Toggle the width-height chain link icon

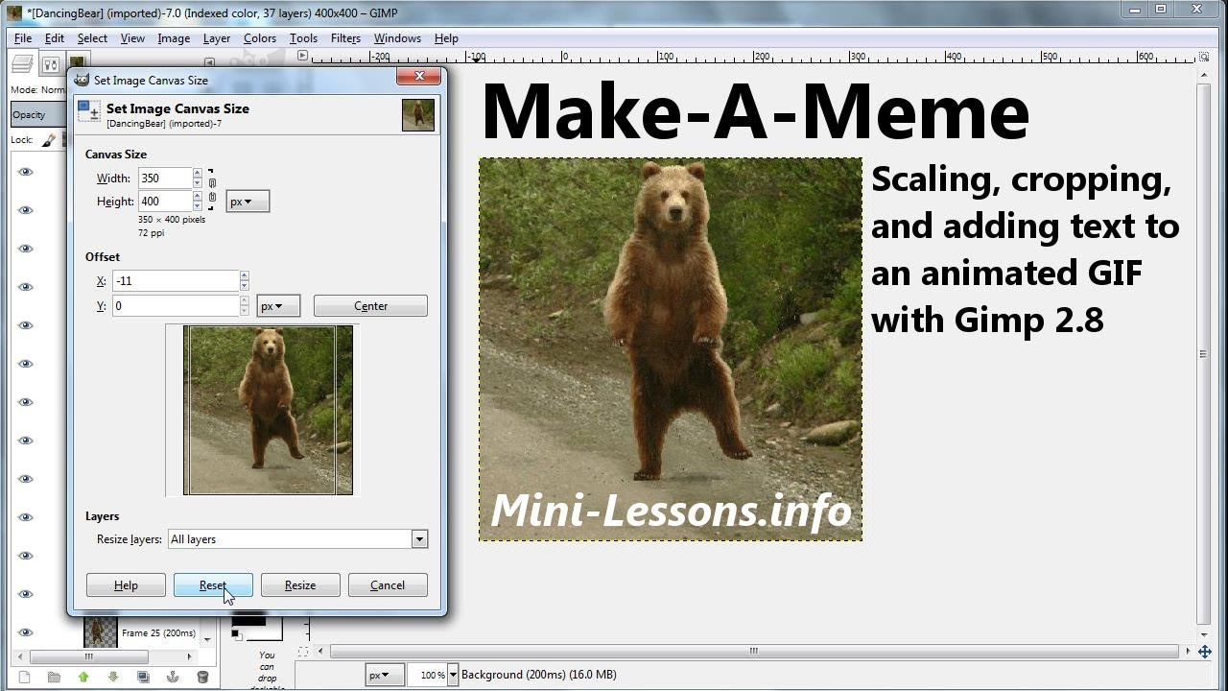(x=212, y=189)
